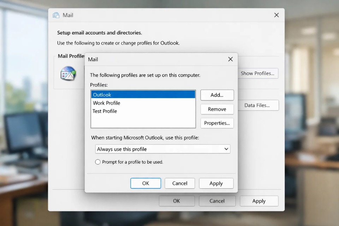Close the inner Mail profiles dialog
Screen dimensions: 339x226
pos(230,59)
